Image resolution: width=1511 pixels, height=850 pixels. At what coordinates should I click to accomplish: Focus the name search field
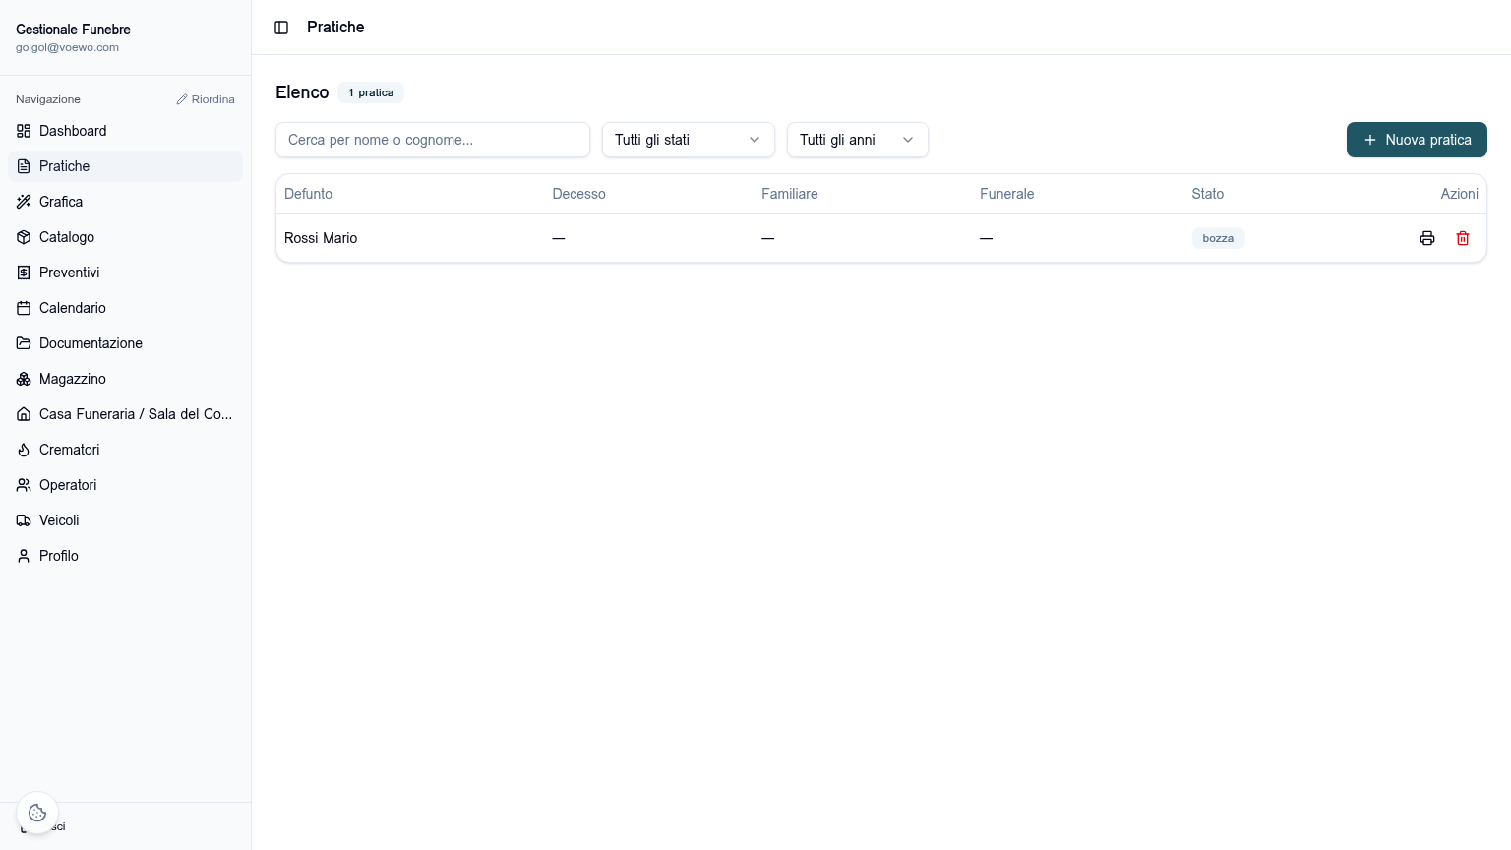(433, 140)
